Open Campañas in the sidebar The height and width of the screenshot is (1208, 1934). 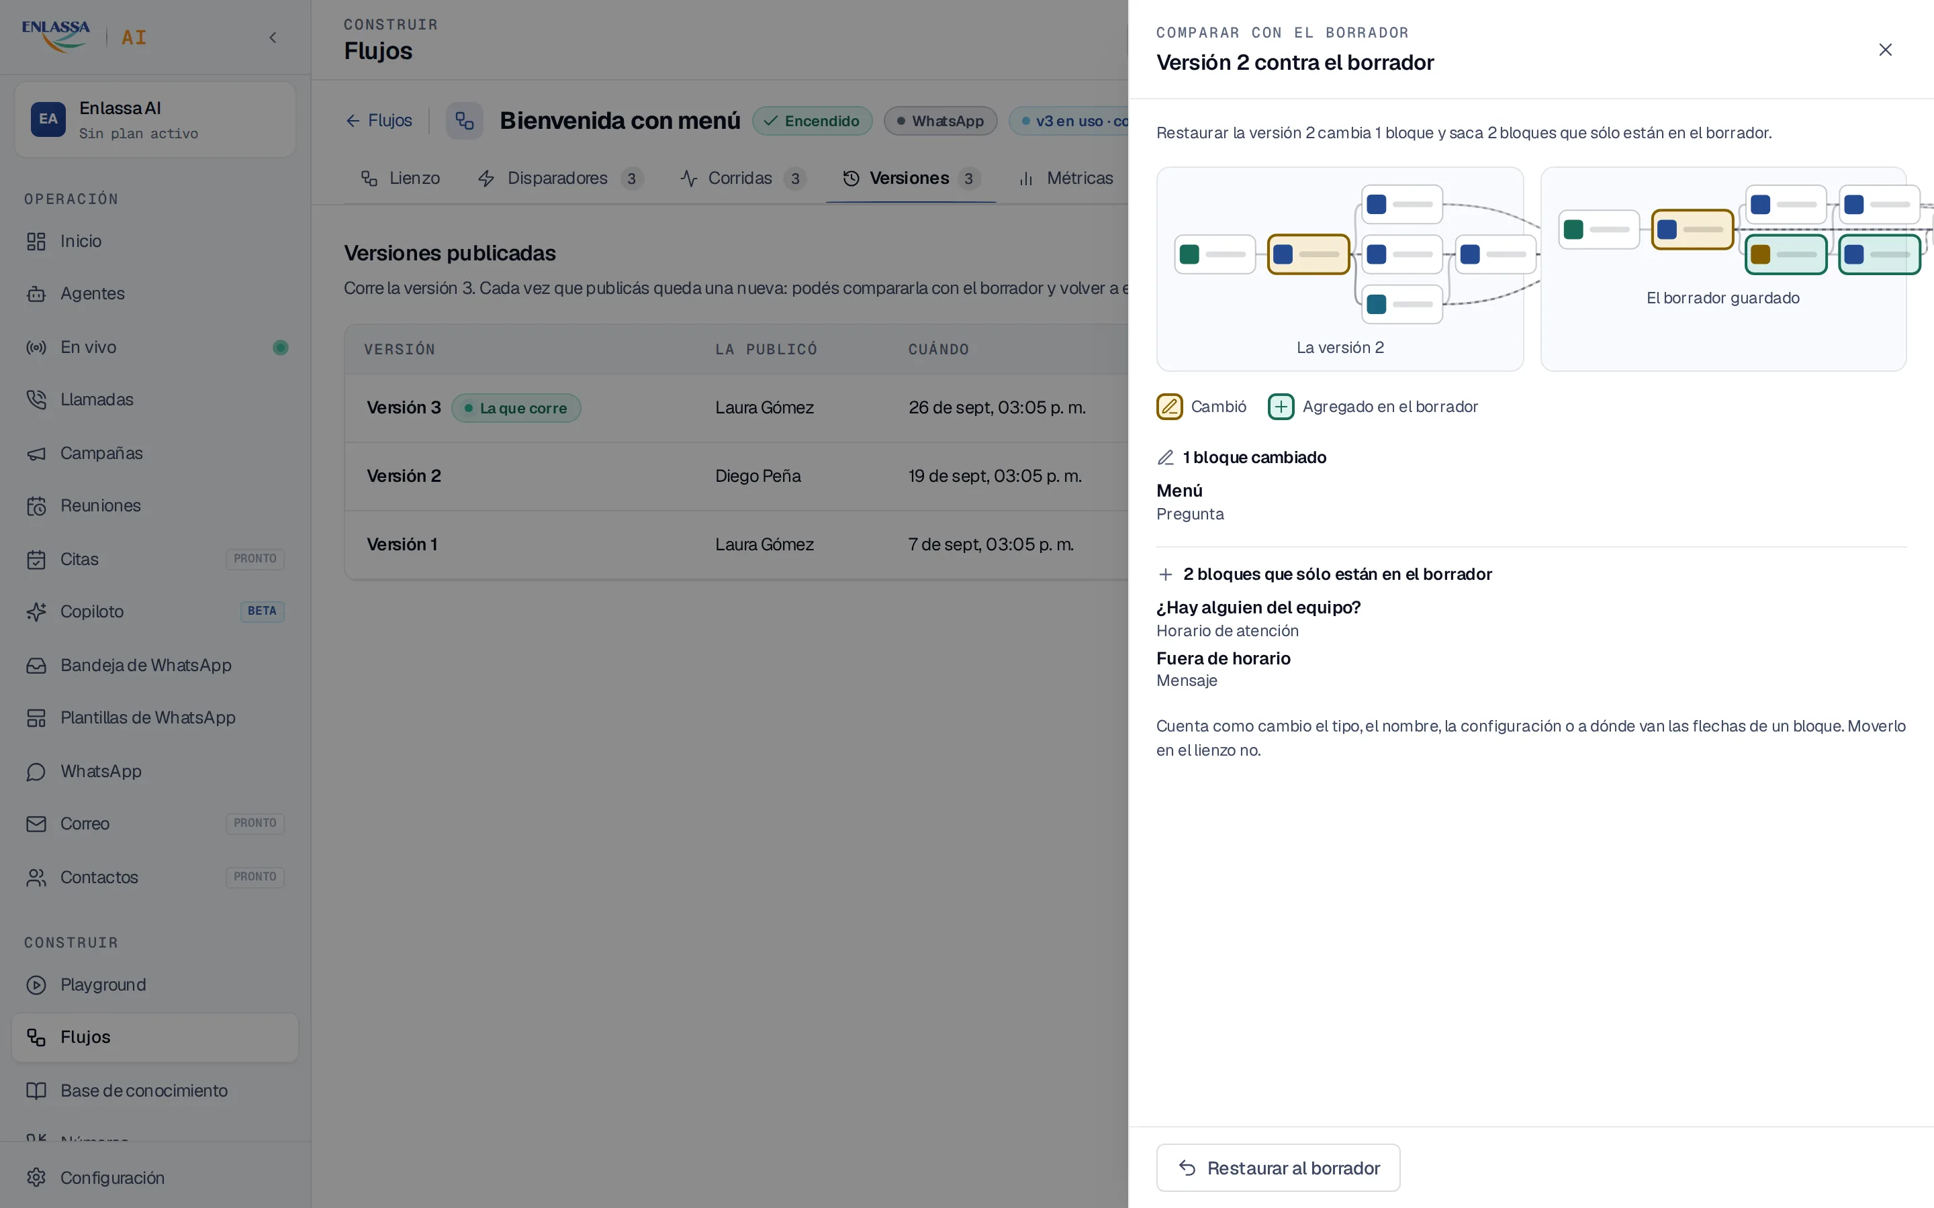(155, 453)
